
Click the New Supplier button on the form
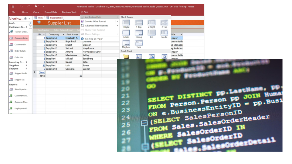tap(43, 30)
